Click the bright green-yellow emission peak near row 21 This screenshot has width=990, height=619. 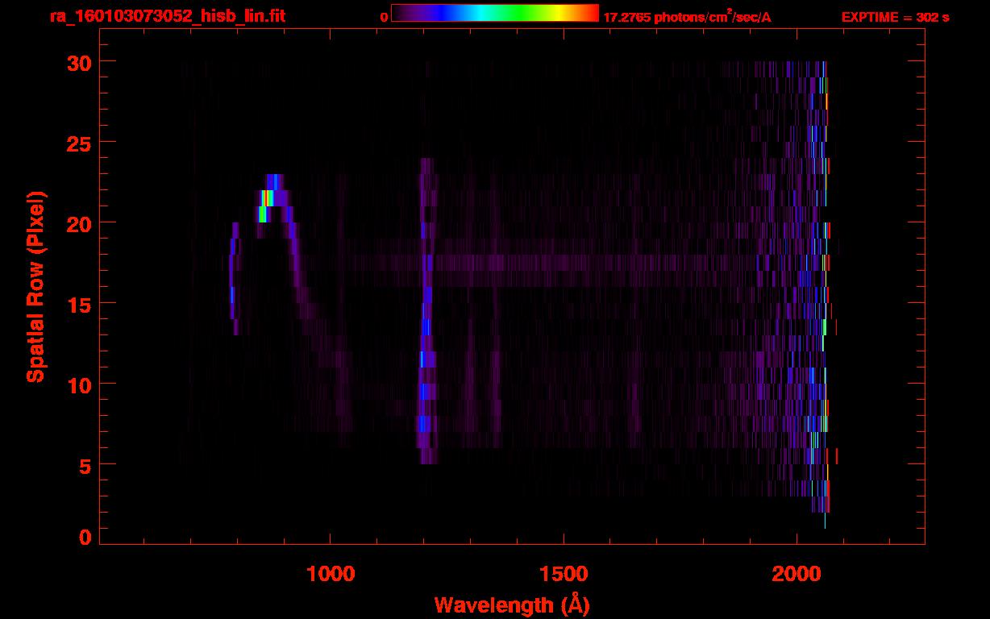pyautogui.click(x=265, y=206)
